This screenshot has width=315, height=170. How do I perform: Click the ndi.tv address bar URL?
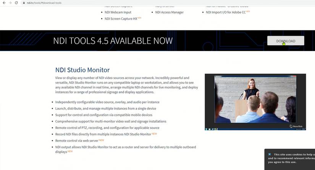44,3
